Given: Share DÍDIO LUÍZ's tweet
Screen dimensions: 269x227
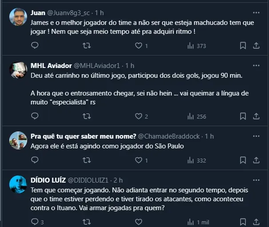Looking at the screenshot, I should [x=256, y=222].
